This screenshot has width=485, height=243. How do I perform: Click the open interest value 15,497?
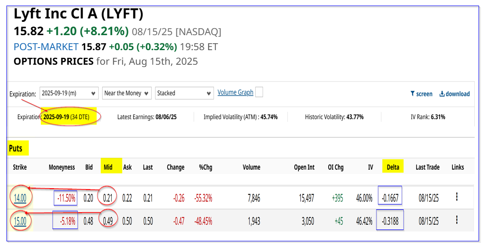(x=307, y=198)
